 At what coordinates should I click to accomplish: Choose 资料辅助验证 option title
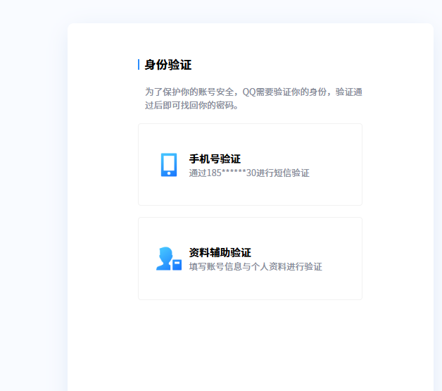[x=220, y=252]
